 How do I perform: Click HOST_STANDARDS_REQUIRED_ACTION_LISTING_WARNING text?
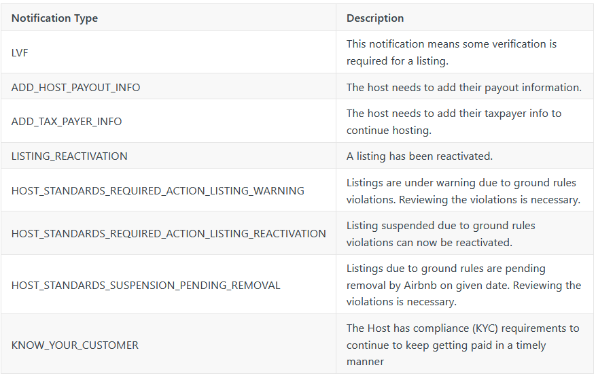[x=158, y=190]
